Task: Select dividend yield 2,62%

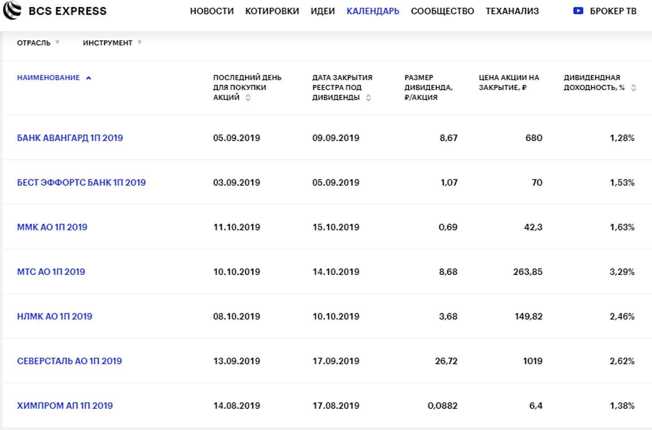Action: 622,361
